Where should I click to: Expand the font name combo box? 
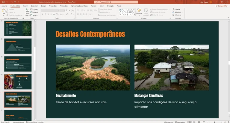click(58, 10)
